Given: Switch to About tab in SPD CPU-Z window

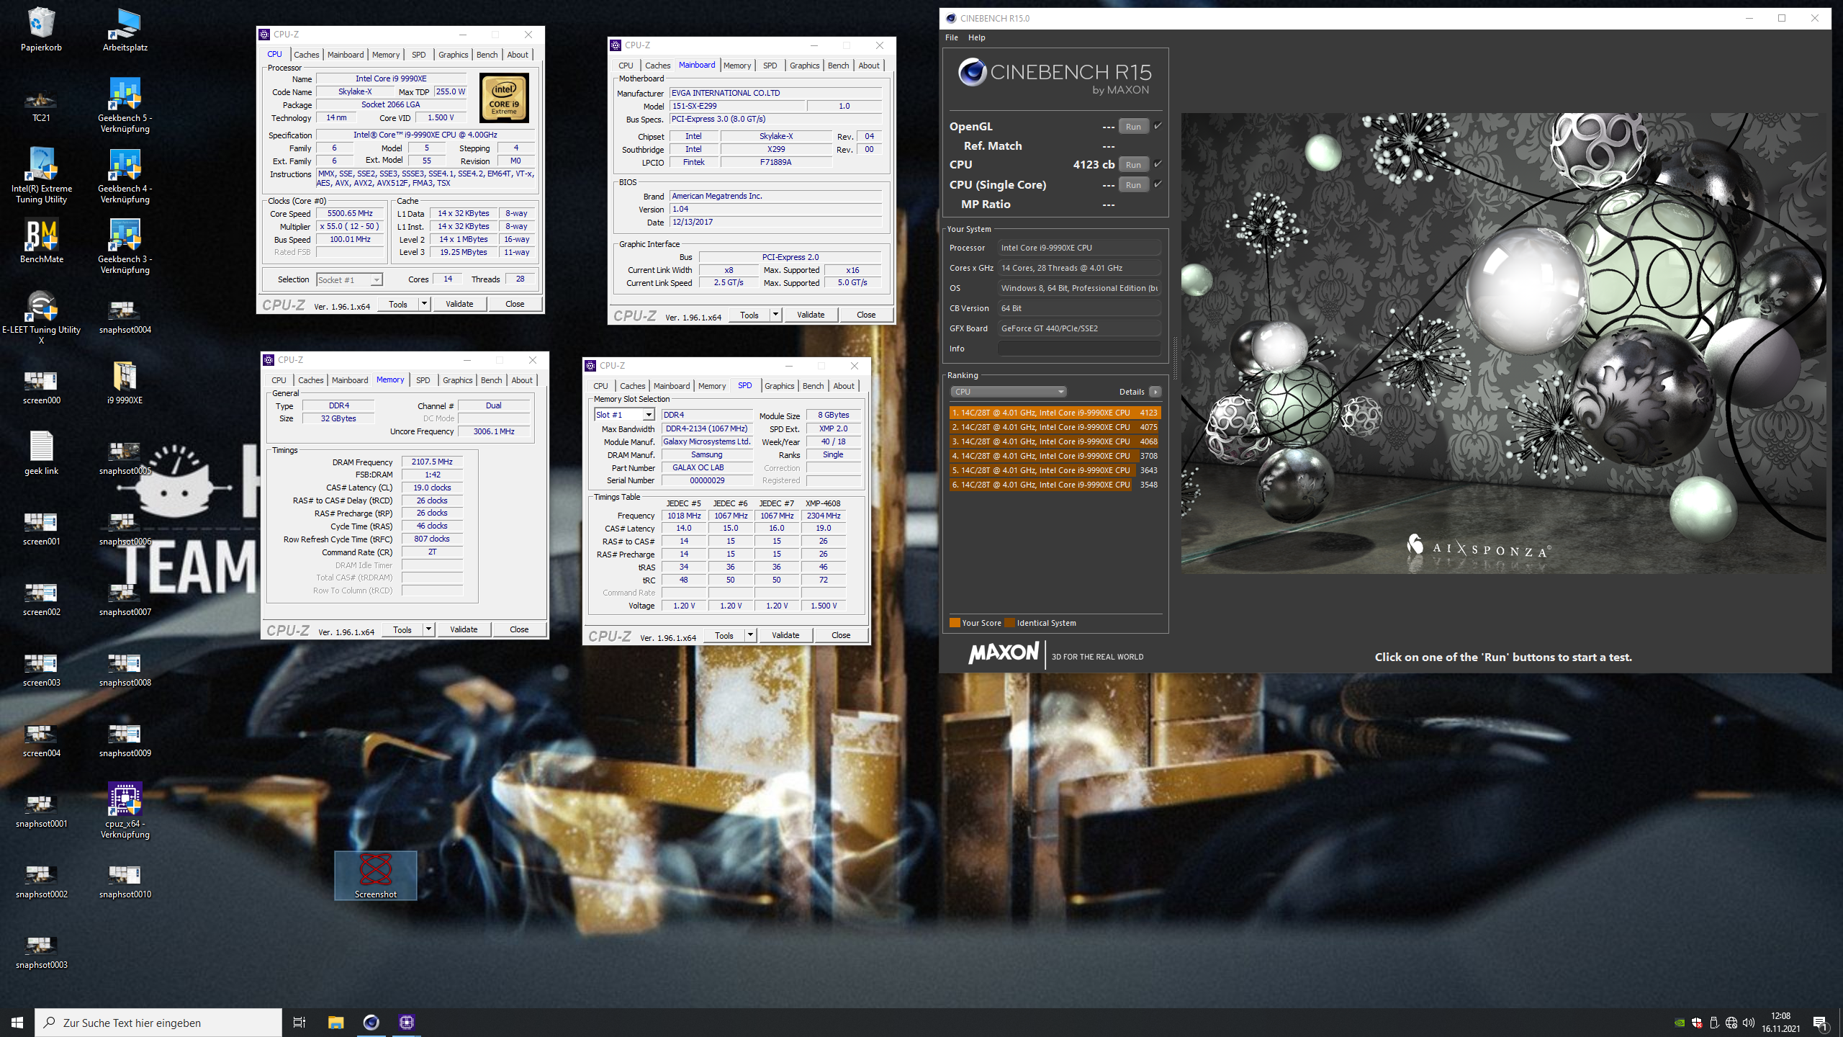Looking at the screenshot, I should [x=844, y=386].
